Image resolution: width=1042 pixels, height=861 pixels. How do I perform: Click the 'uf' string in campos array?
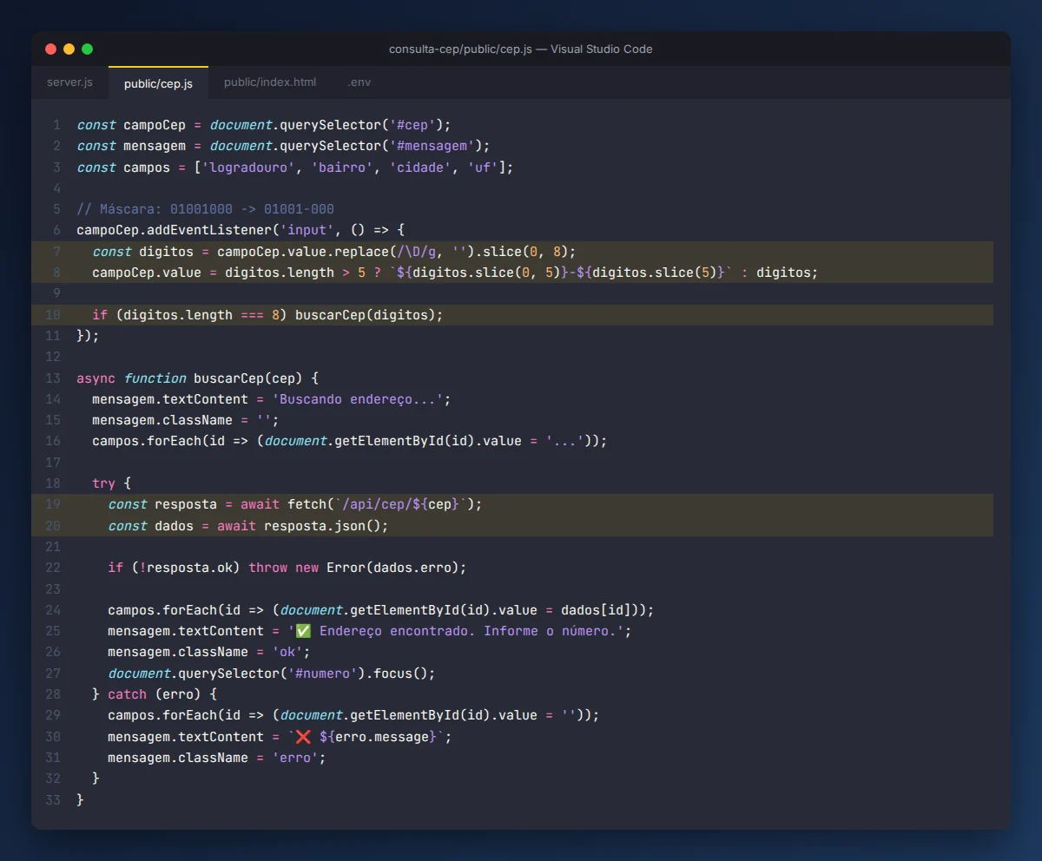tap(484, 168)
